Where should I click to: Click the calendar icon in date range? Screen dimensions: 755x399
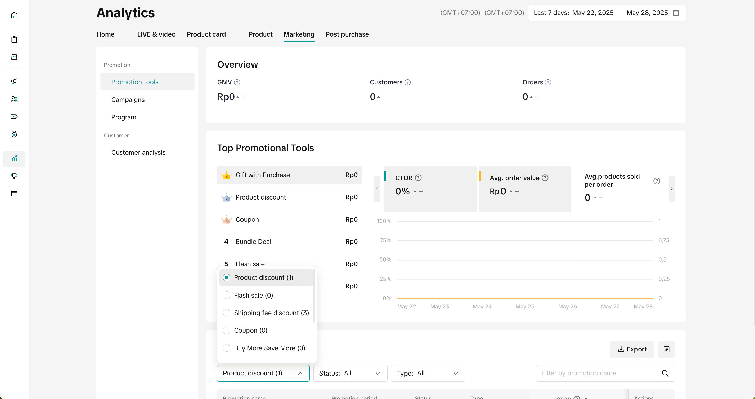[676, 13]
